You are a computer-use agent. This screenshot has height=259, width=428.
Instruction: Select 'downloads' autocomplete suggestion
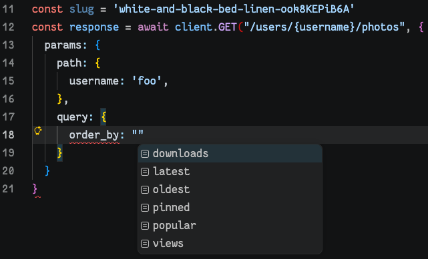coord(230,153)
